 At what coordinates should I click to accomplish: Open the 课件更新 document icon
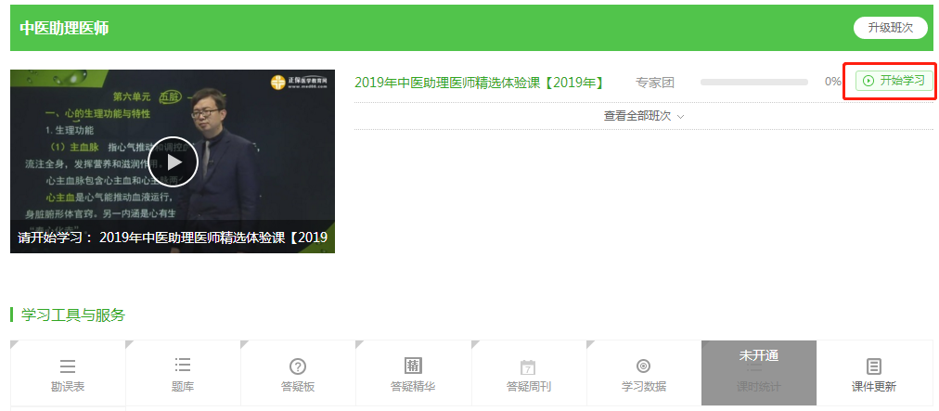coord(874,366)
